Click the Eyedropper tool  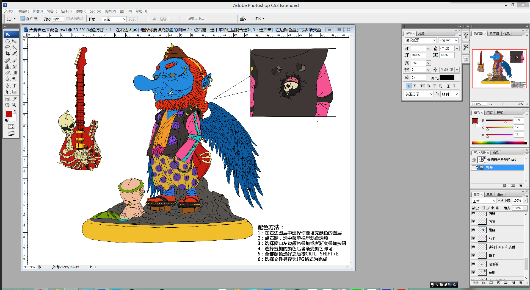(x=15, y=99)
